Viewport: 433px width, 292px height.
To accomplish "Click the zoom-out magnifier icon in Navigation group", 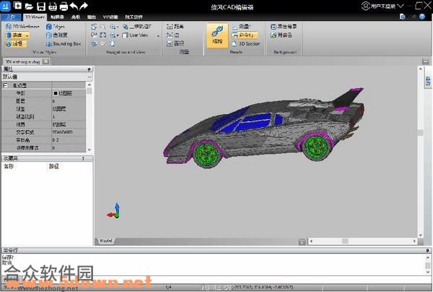I will [x=113, y=35].
